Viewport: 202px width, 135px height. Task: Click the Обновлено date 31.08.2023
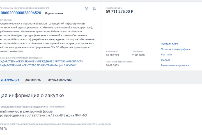pos(138,55)
